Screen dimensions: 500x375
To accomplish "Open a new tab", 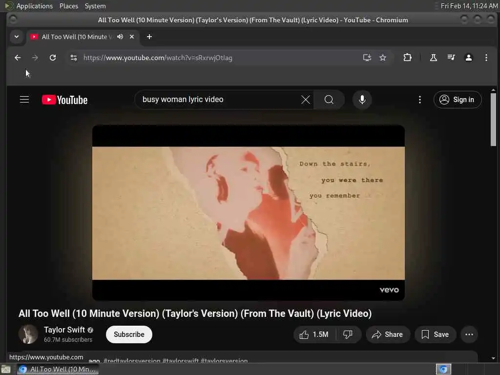I will 149,37.
